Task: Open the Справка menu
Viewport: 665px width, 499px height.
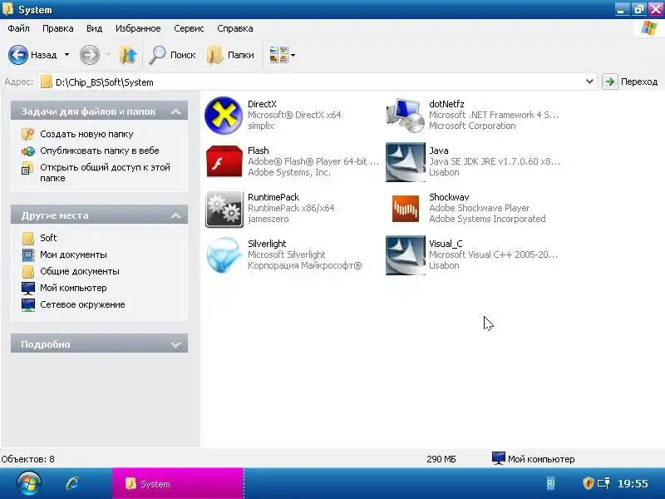Action: [x=235, y=28]
